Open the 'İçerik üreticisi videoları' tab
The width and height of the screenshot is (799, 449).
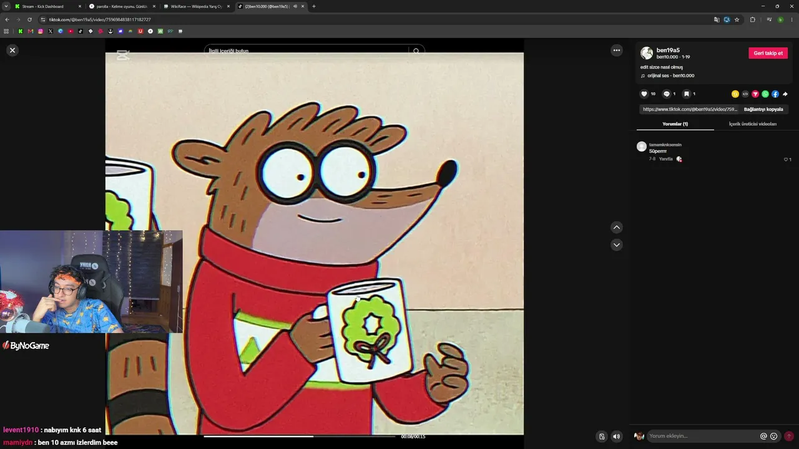pyautogui.click(x=753, y=124)
